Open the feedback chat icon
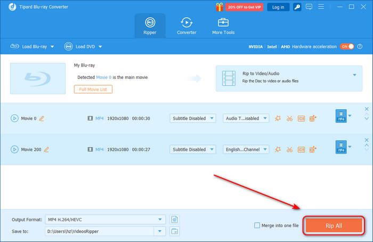The height and width of the screenshot is (242, 373). pyautogui.click(x=309, y=7)
